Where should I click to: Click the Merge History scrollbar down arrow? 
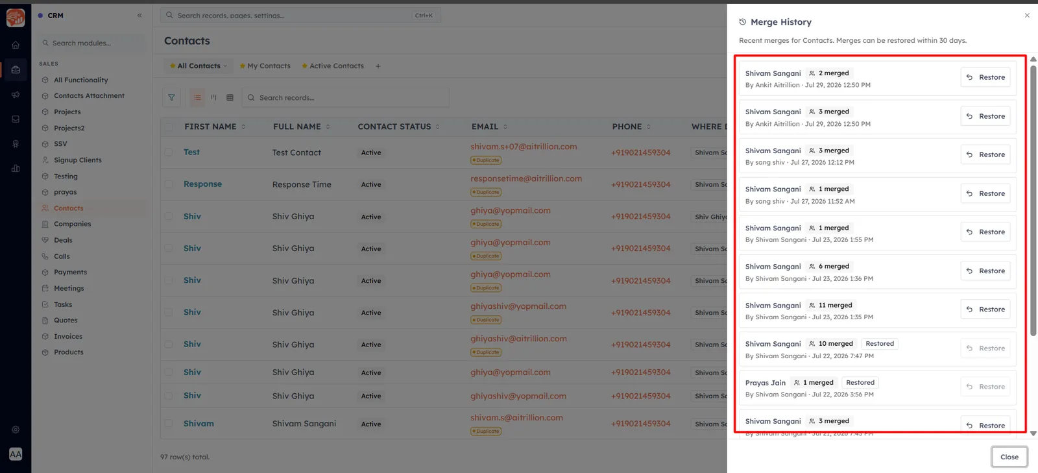pyautogui.click(x=1033, y=433)
